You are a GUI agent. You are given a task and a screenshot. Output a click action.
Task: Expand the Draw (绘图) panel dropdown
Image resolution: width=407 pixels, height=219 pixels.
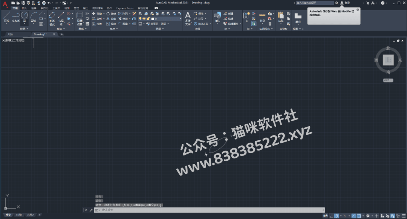(x=24, y=29)
